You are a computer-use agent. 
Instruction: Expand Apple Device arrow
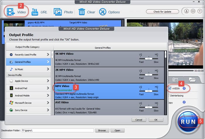[x=48, y=81]
